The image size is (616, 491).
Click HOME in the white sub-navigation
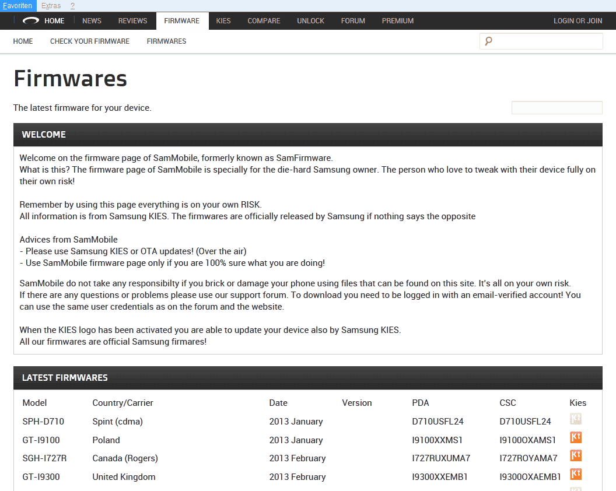(x=23, y=41)
